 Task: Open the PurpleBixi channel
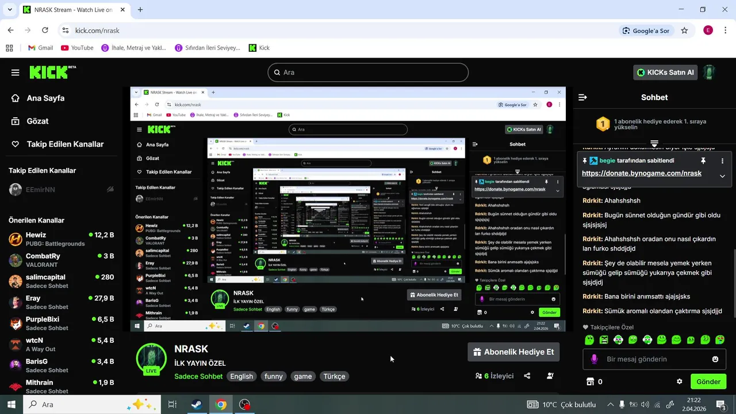[x=62, y=323]
